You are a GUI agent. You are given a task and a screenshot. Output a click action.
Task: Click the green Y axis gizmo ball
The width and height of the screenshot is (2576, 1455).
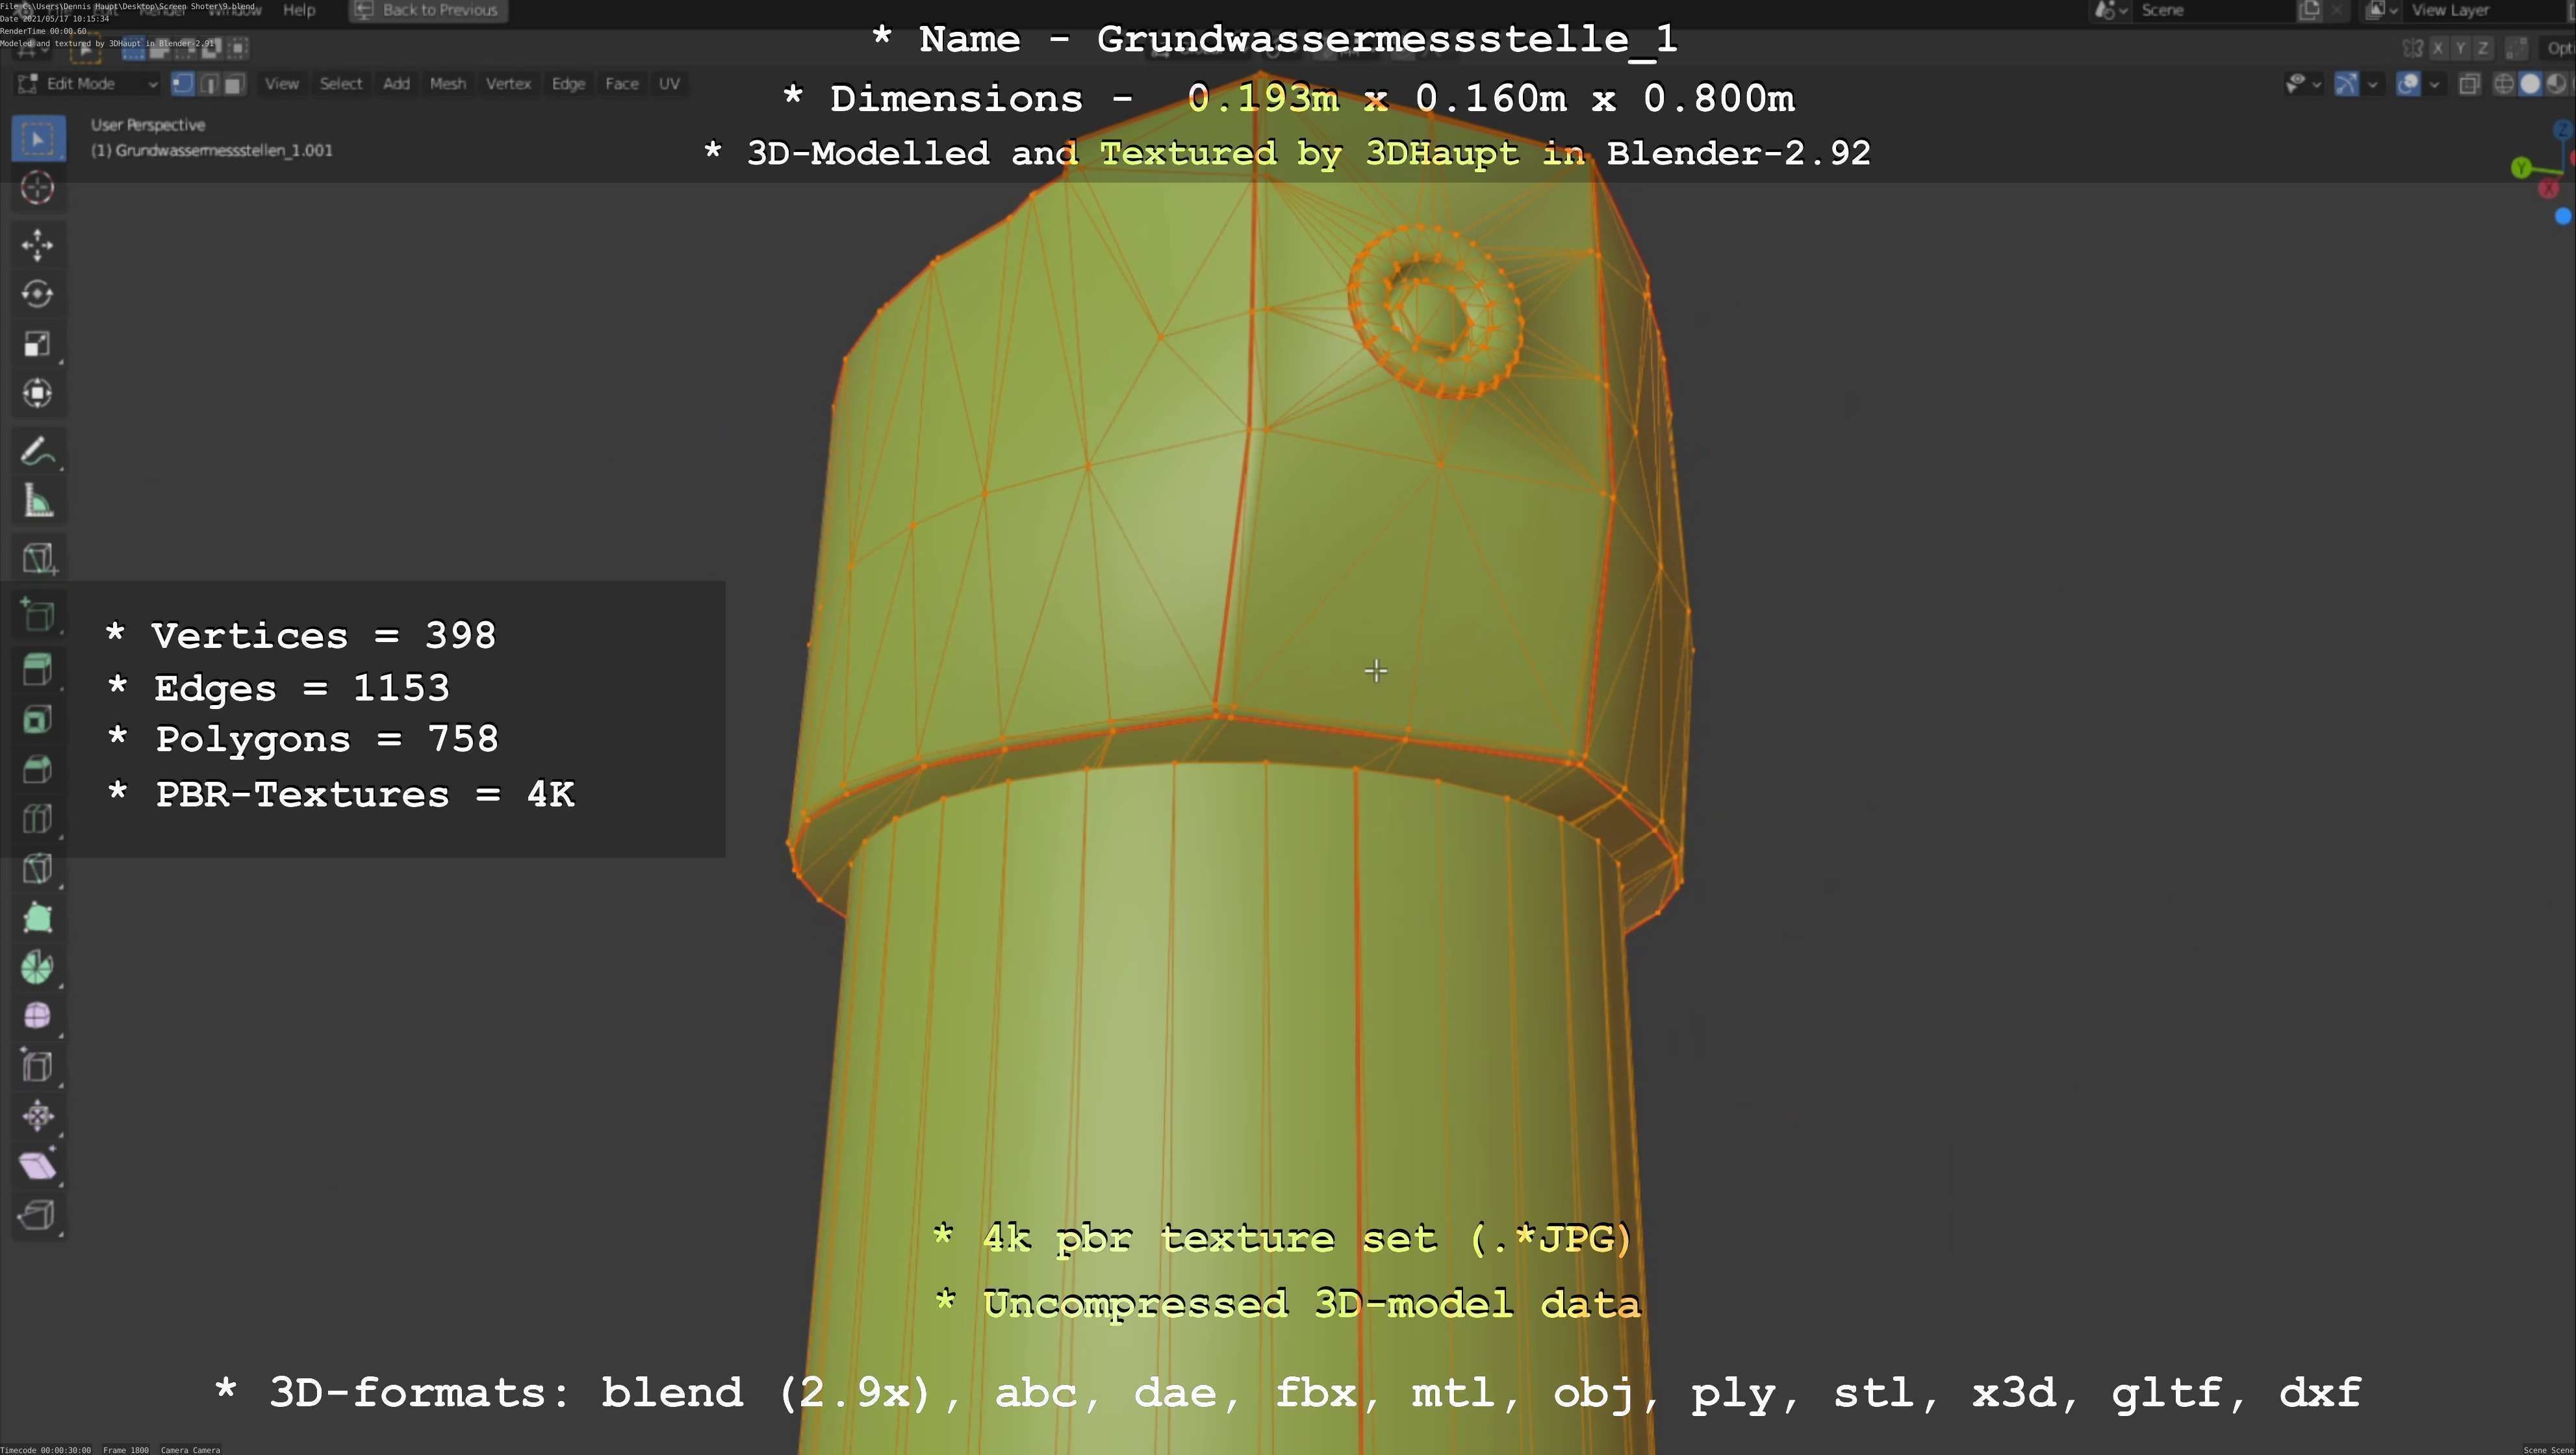click(2521, 168)
